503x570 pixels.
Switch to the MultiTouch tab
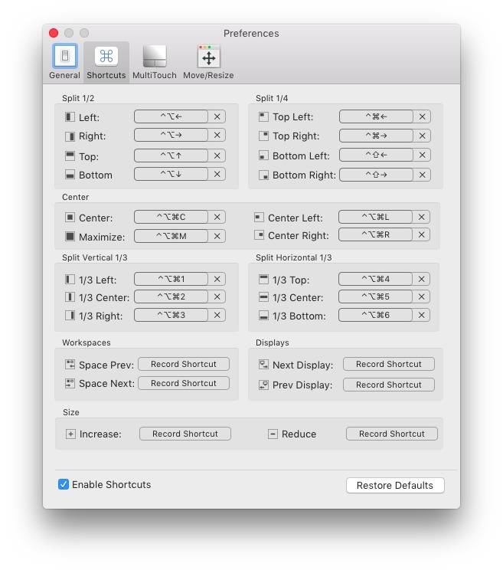point(154,61)
